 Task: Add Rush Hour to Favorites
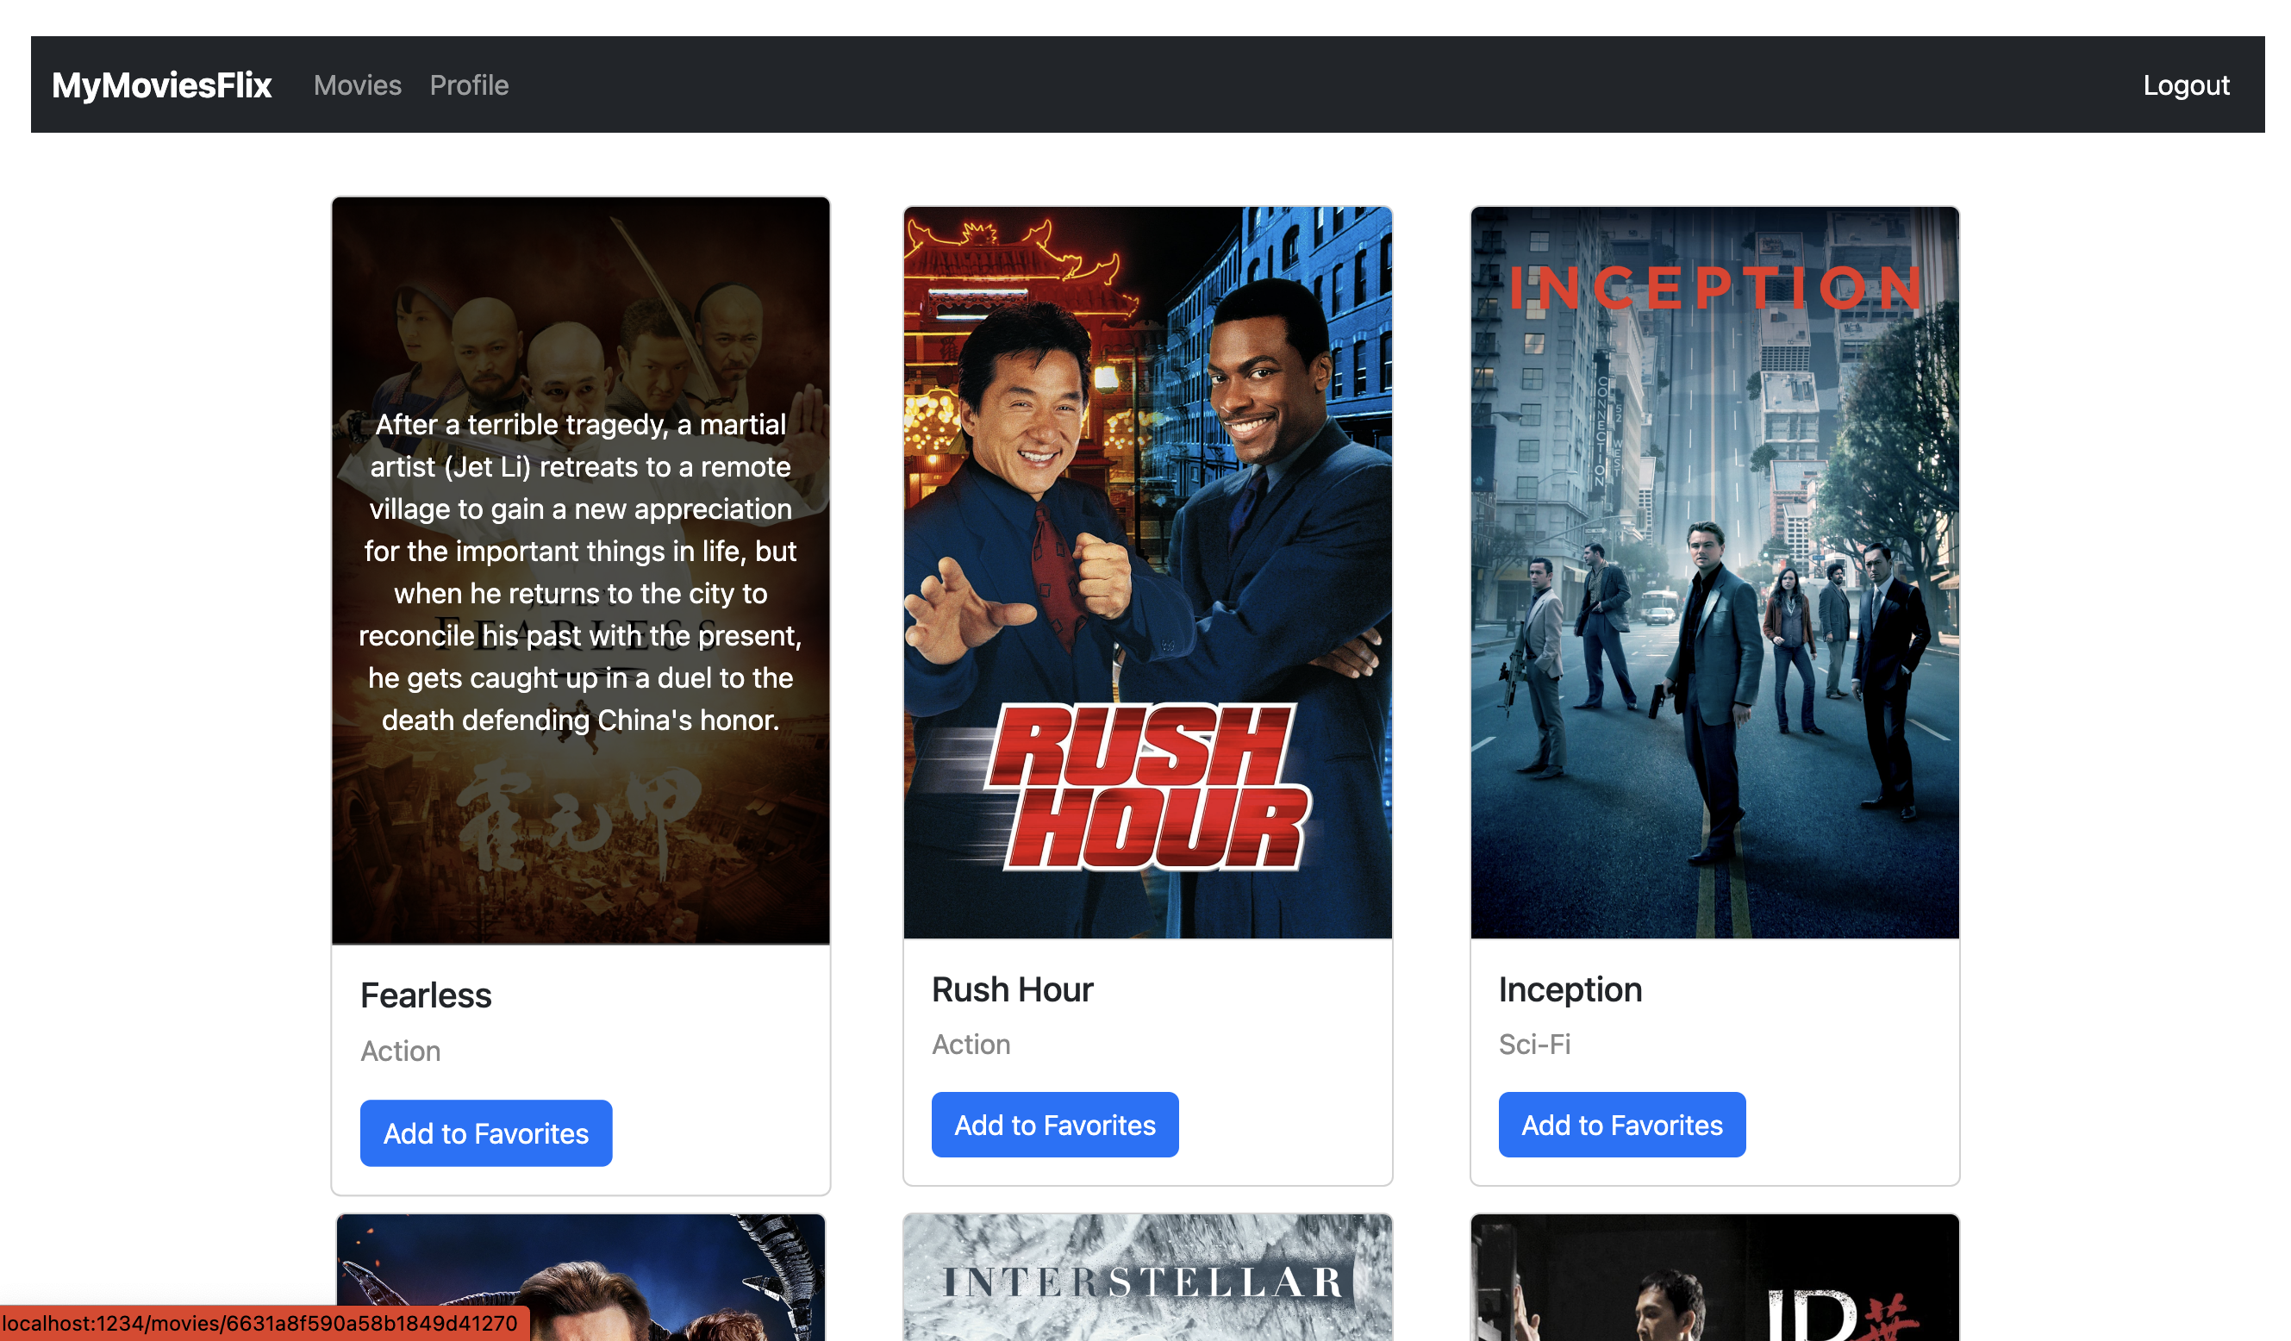pyautogui.click(x=1055, y=1125)
